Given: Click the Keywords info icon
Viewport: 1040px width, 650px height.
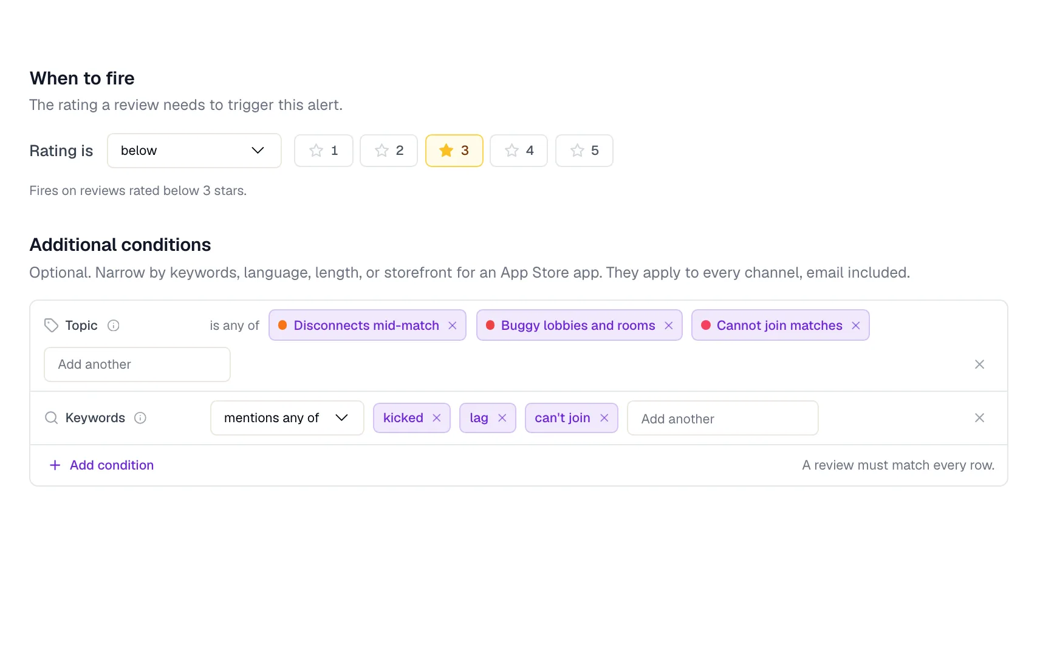Looking at the screenshot, I should pos(140,418).
